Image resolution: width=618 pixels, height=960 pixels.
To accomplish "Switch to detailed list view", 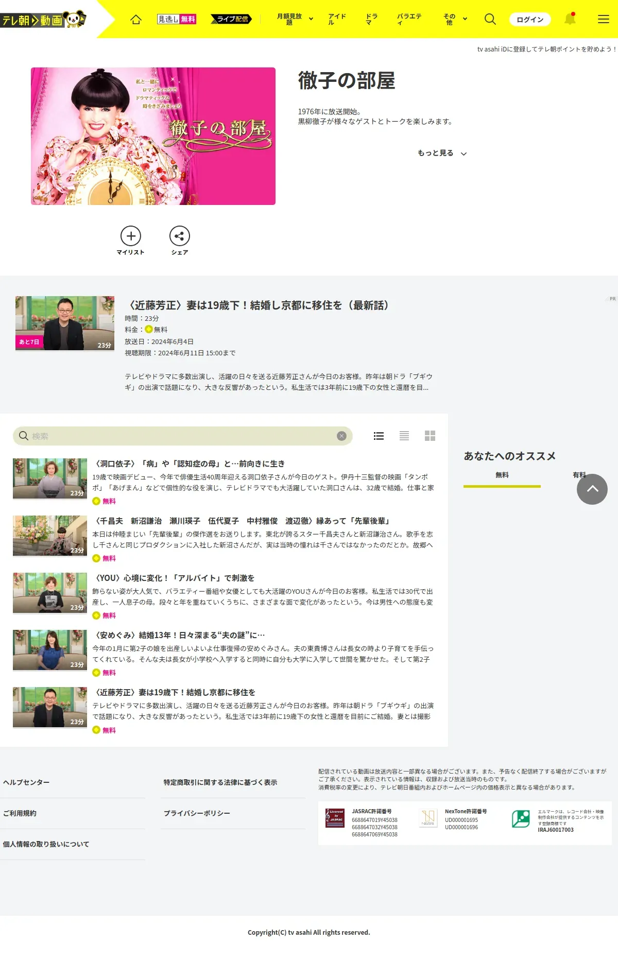I will point(379,436).
